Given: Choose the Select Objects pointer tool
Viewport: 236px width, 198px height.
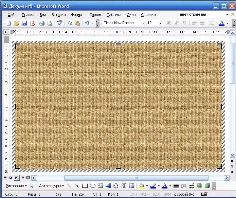Looking at the screenshot, I should [x=32, y=186].
